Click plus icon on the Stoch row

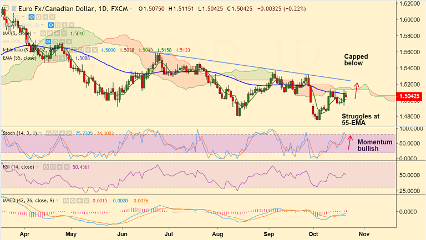(63, 133)
